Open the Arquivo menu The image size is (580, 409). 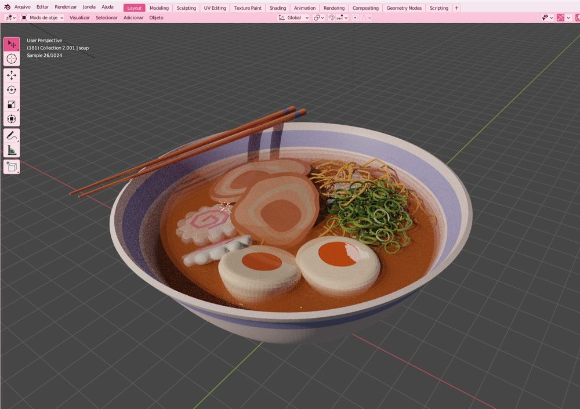pos(22,7)
